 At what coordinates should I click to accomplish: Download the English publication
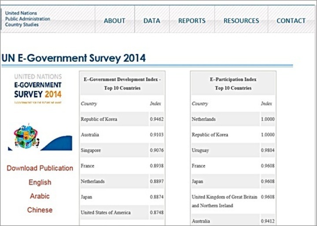click(40, 182)
